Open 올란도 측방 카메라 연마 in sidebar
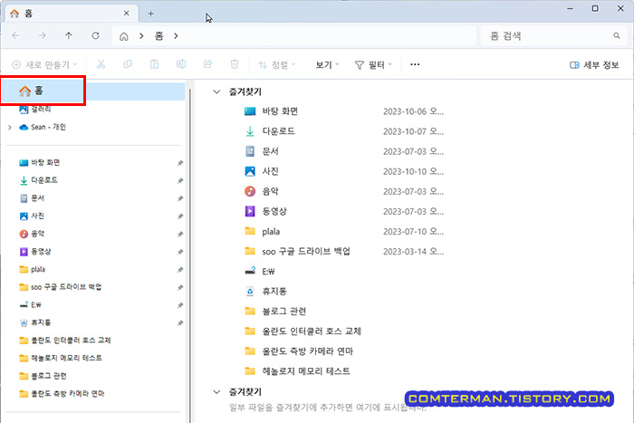 62,394
